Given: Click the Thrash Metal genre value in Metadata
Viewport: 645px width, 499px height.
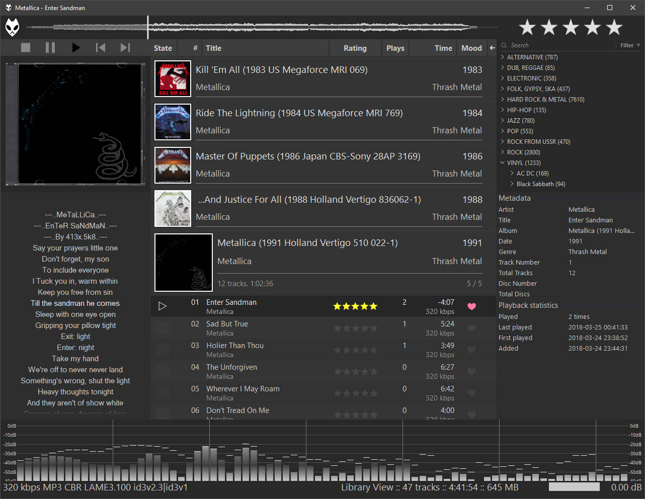Looking at the screenshot, I should pos(587,252).
